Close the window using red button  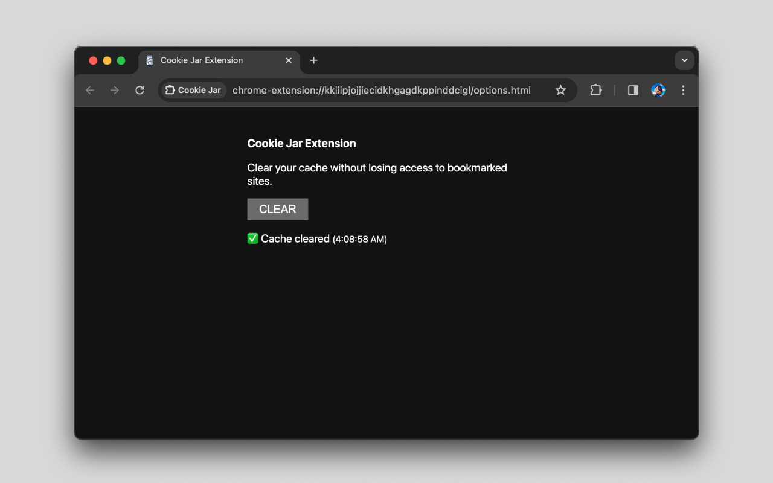pyautogui.click(x=93, y=60)
